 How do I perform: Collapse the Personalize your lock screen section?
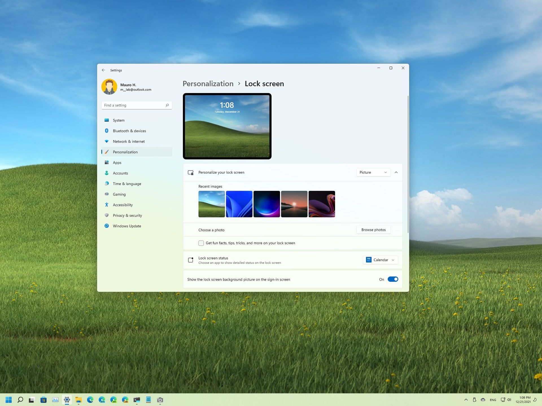click(396, 172)
